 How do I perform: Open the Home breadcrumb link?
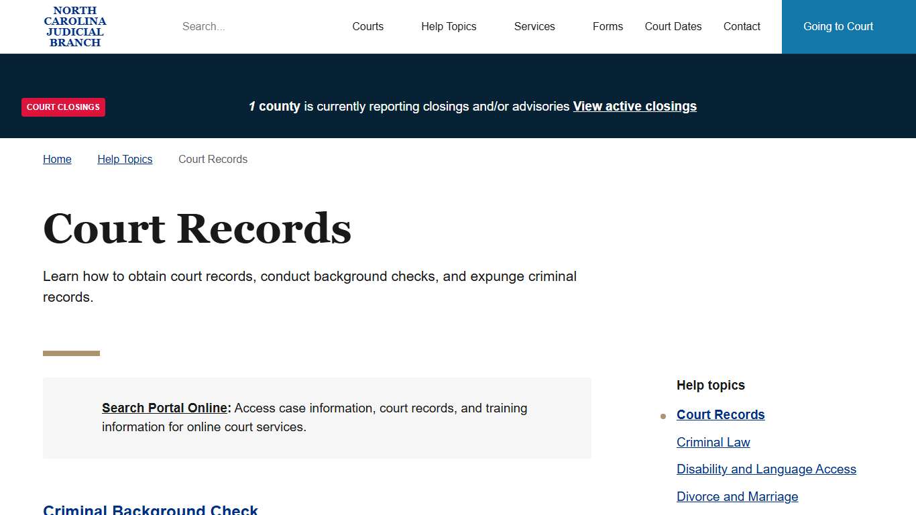coord(57,159)
